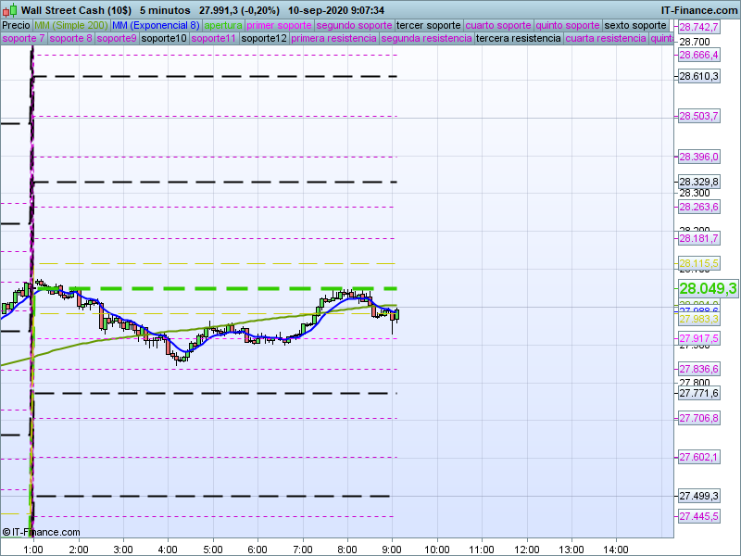Click the candlestick chart icon beside Wall Street Cash

(x=10, y=9)
